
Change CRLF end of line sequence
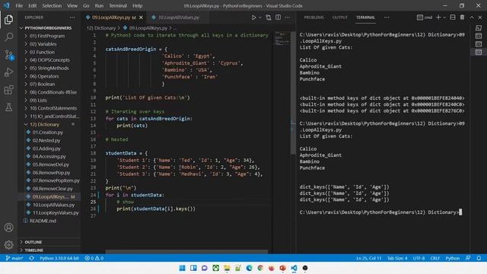pyautogui.click(x=434, y=258)
